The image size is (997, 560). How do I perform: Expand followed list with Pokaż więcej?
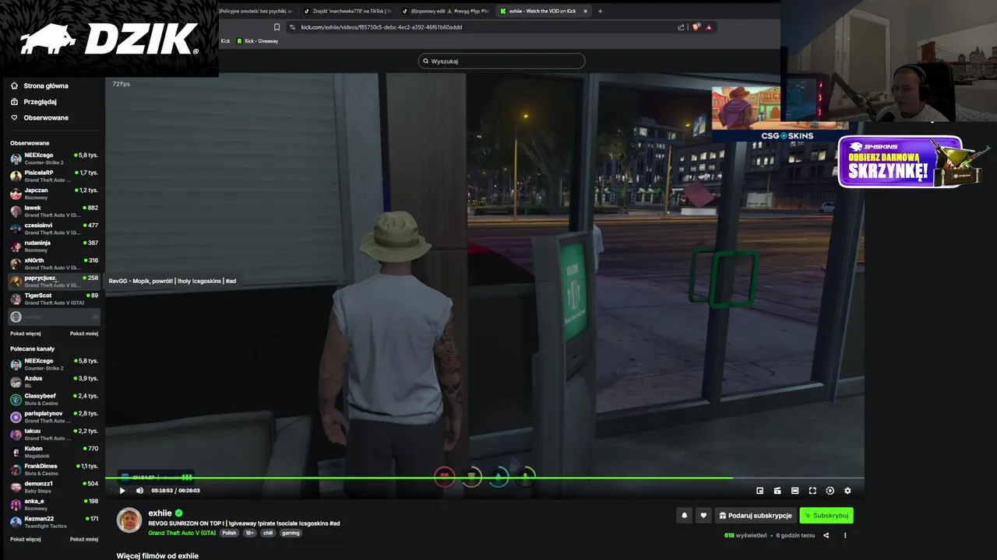[x=25, y=334]
